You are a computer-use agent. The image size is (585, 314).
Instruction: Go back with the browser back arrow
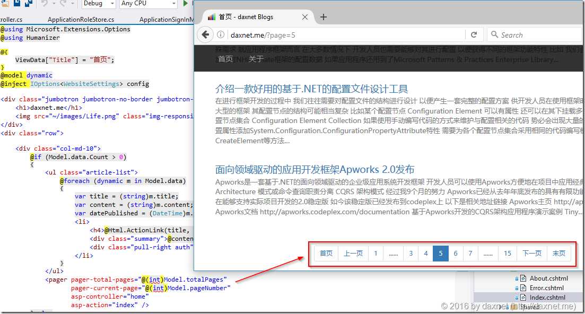click(x=205, y=34)
